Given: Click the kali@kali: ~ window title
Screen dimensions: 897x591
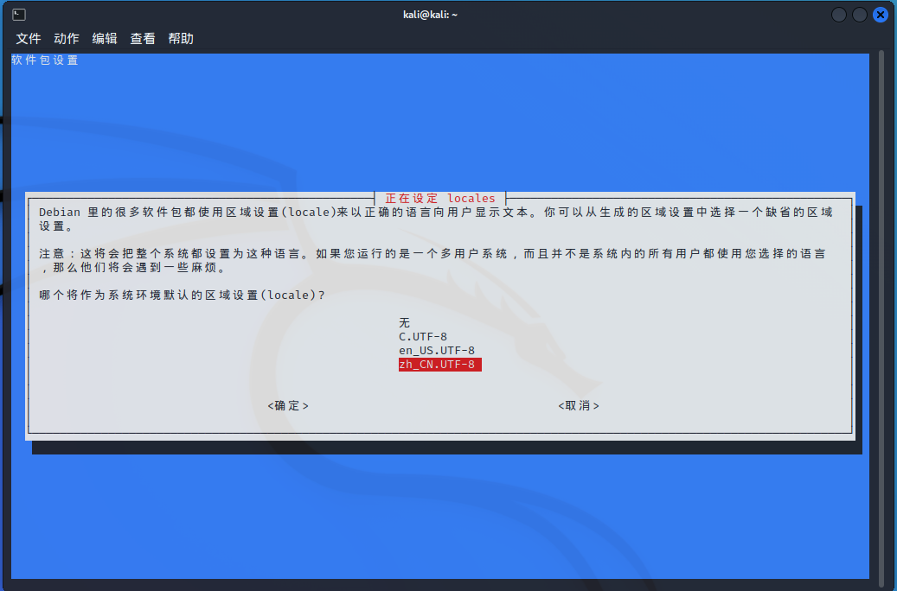Looking at the screenshot, I should [x=430, y=15].
